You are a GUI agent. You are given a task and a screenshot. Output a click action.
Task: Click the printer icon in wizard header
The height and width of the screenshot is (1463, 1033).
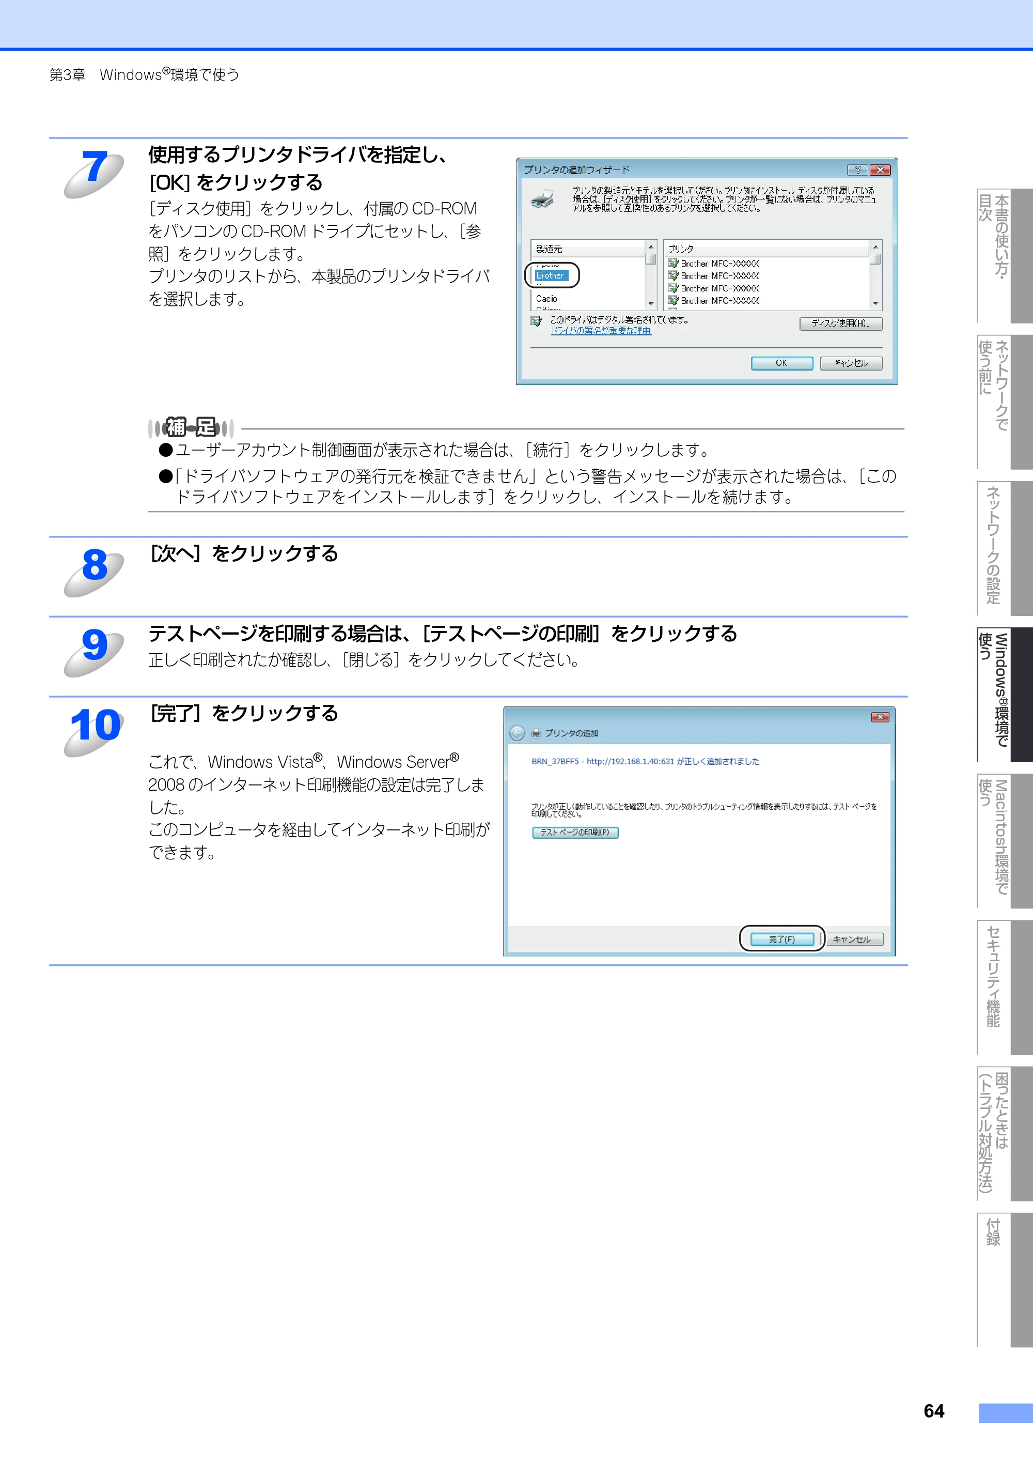coord(542,199)
